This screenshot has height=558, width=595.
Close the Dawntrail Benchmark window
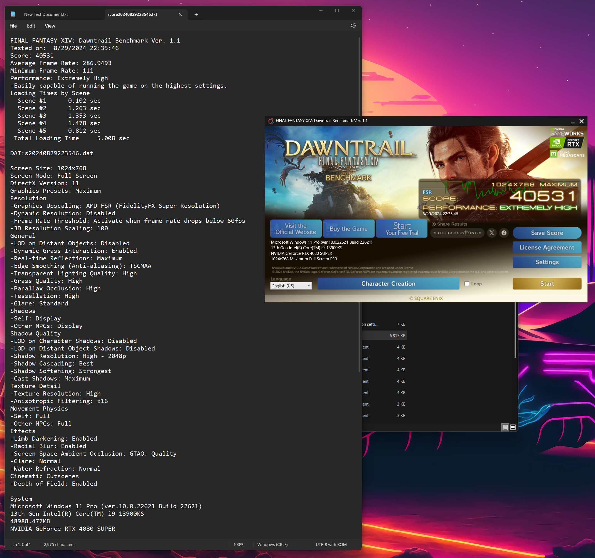pyautogui.click(x=582, y=121)
